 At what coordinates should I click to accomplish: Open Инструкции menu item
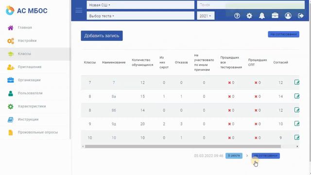(x=28, y=119)
